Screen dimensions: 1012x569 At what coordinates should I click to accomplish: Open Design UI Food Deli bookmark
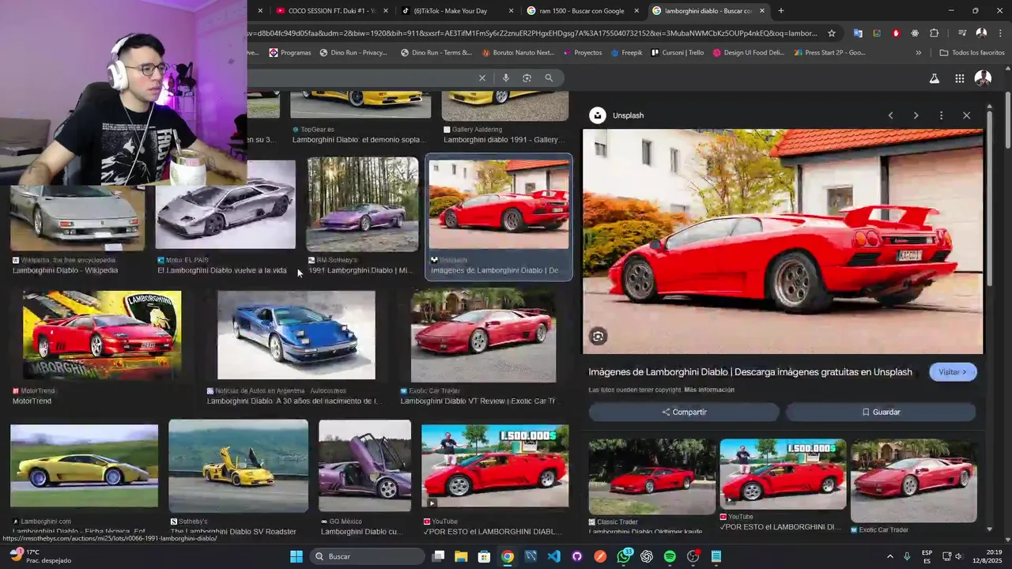click(x=748, y=53)
